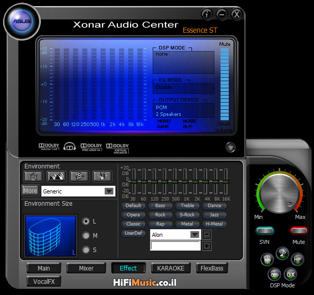Toggle Dolby Headphone icon
The height and width of the screenshot is (295, 314).
[69, 146]
